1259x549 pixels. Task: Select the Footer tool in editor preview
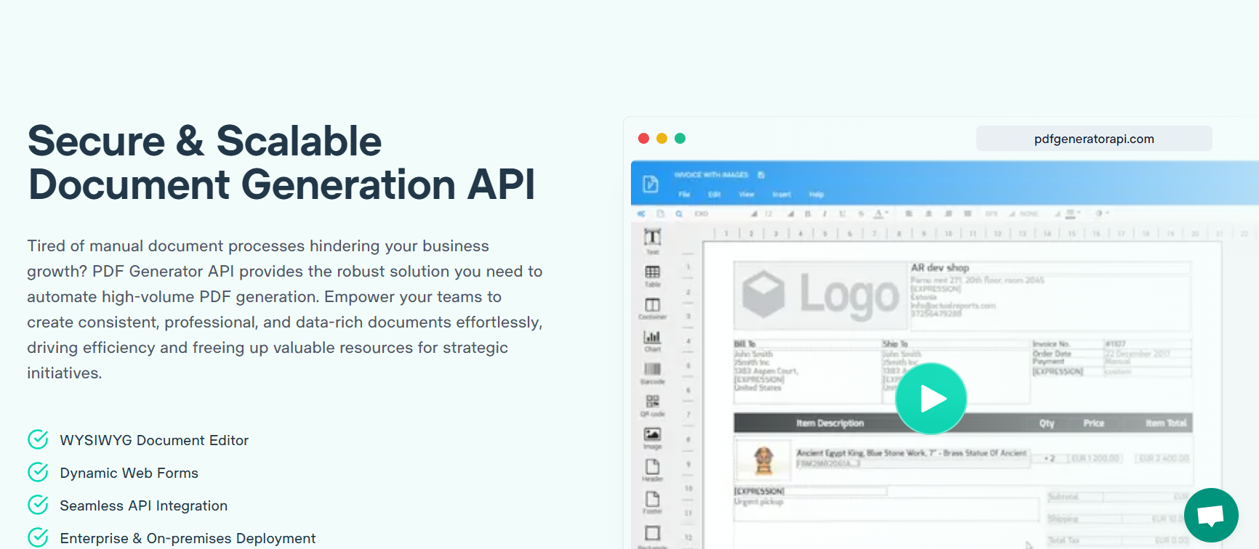point(653,503)
